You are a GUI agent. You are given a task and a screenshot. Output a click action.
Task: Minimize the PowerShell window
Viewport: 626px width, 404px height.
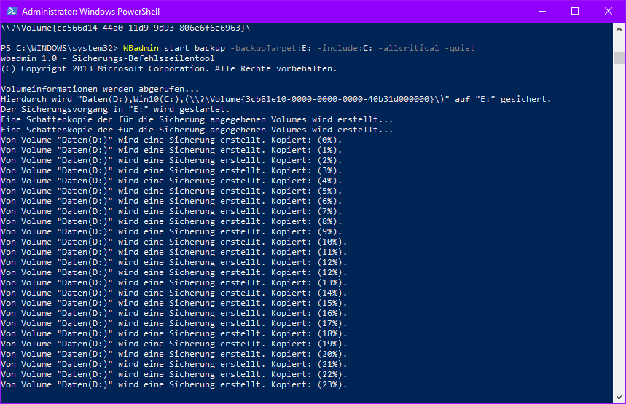click(x=541, y=11)
